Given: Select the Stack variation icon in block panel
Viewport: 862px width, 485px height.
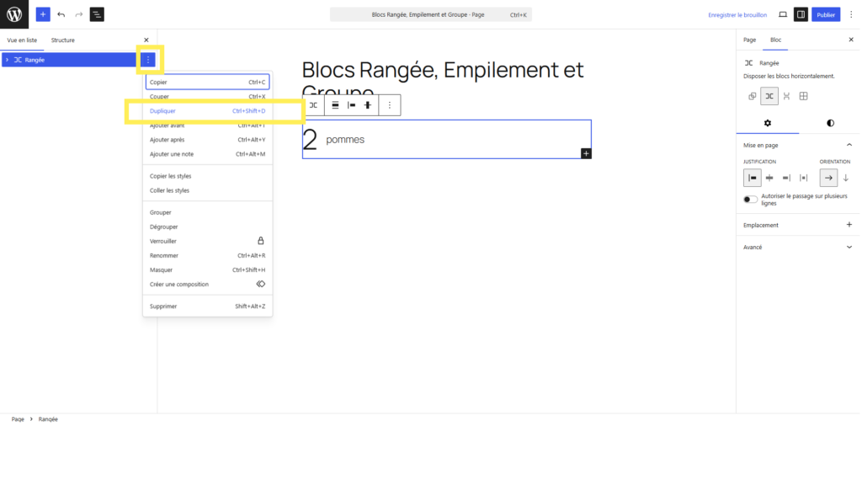Looking at the screenshot, I should [x=787, y=96].
